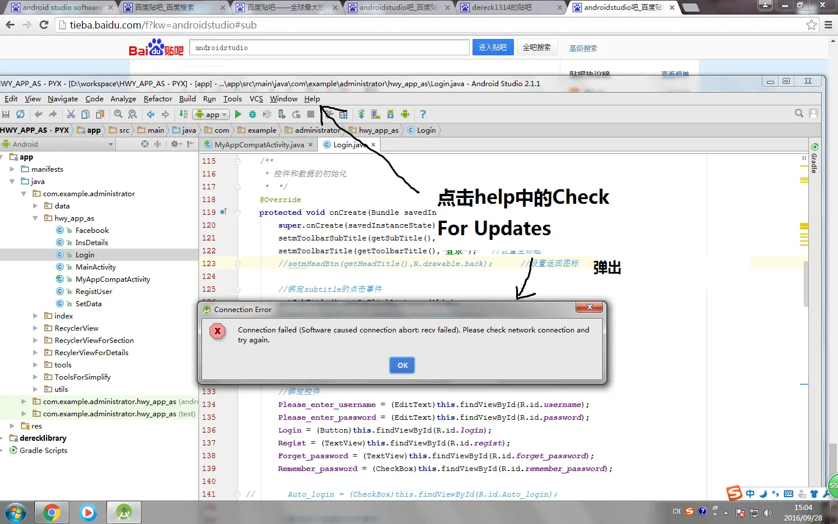Collapse the java folder

coord(12,182)
